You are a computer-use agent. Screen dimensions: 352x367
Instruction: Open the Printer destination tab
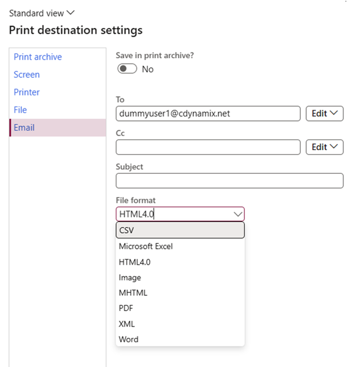click(27, 92)
